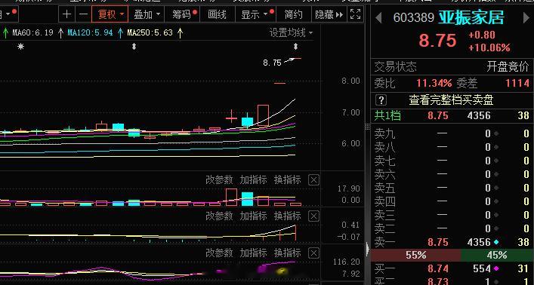
Task: Open the 复权 dropdown
Action: coord(110,14)
